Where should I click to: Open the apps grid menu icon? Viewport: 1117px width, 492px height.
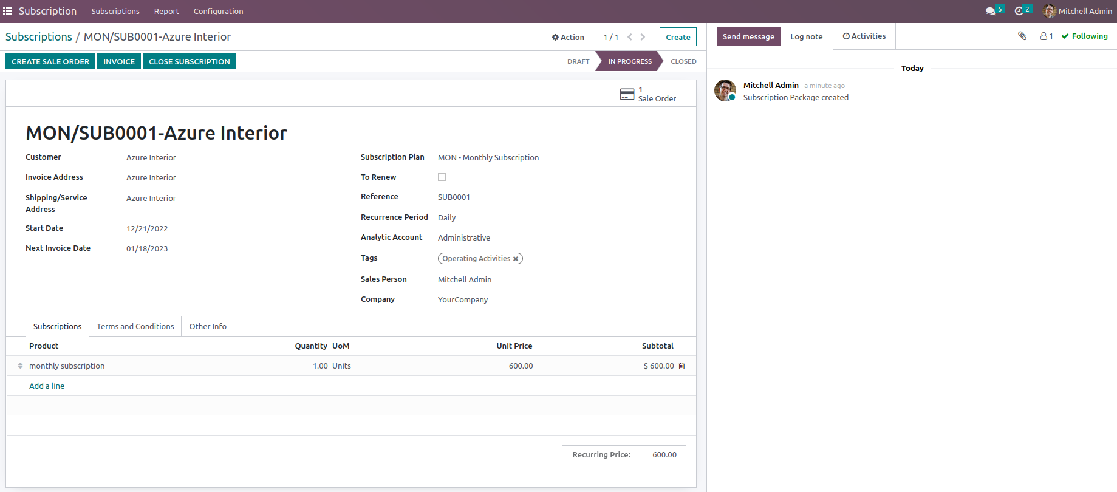point(7,11)
